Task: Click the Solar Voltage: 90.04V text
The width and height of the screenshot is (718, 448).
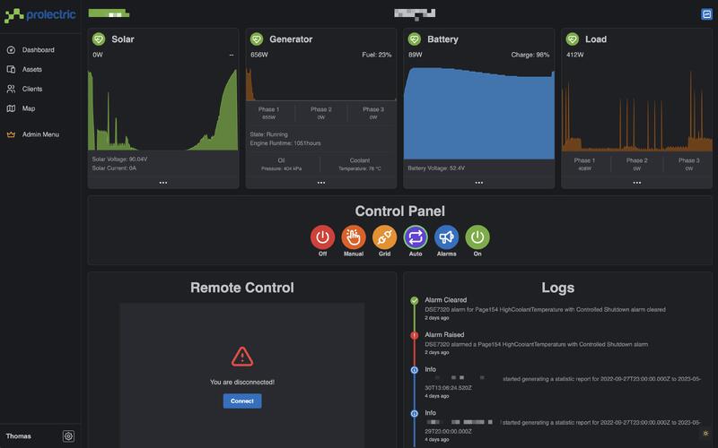Action: [119, 159]
